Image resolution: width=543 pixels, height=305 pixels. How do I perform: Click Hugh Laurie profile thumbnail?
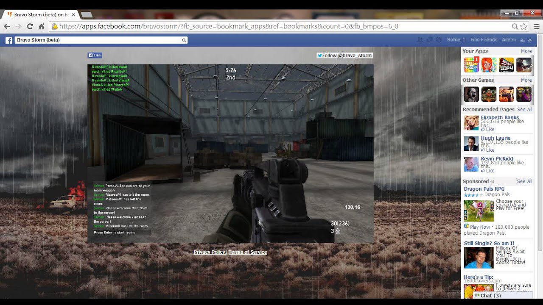pos(471,144)
